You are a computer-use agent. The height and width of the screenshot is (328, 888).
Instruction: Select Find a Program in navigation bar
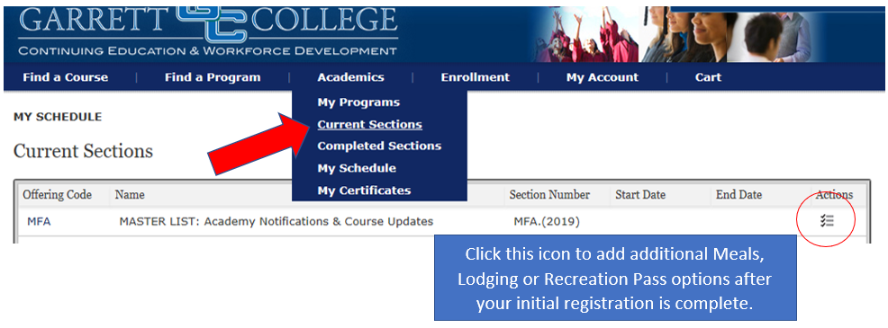click(213, 77)
